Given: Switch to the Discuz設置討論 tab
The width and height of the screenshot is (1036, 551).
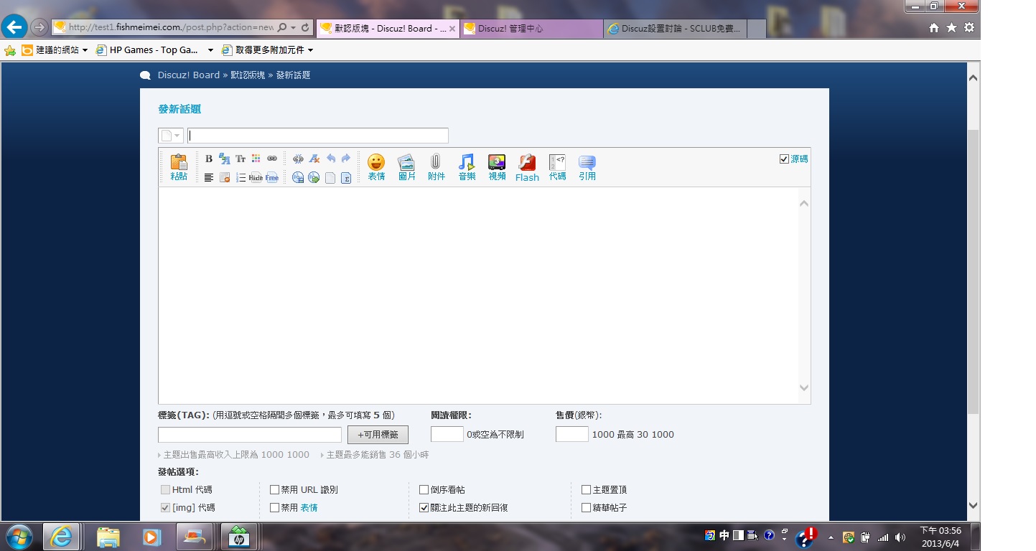Looking at the screenshot, I should click(675, 28).
